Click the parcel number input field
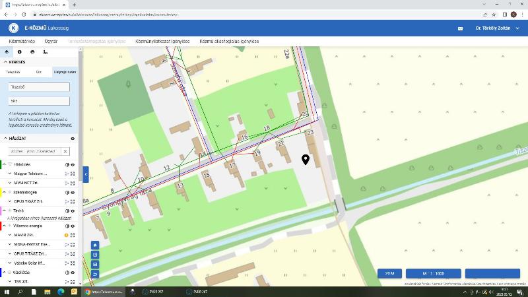The image size is (528, 297). pyautogui.click(x=39, y=101)
